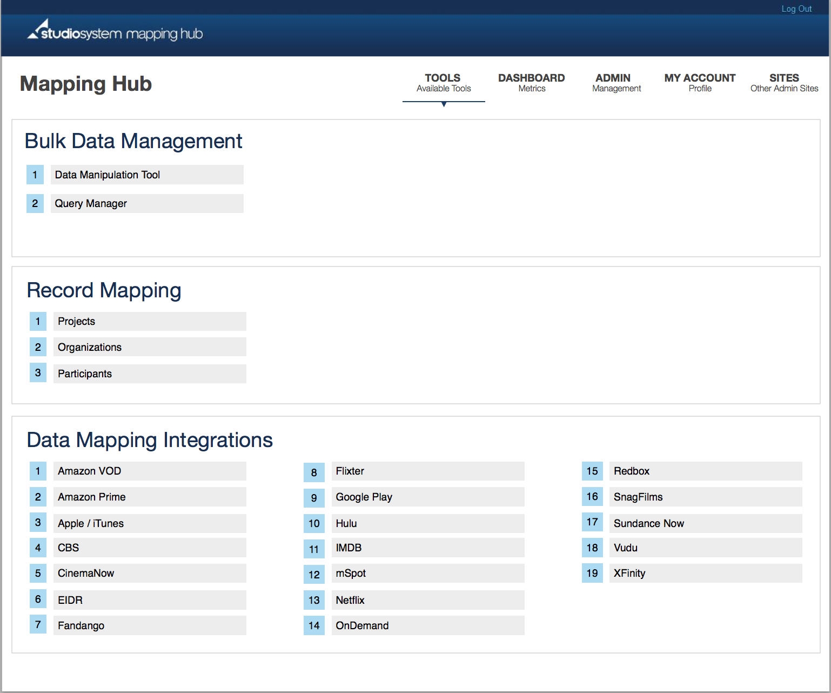This screenshot has height=693, width=831.
Task: Open Netflix integration
Action: click(428, 600)
